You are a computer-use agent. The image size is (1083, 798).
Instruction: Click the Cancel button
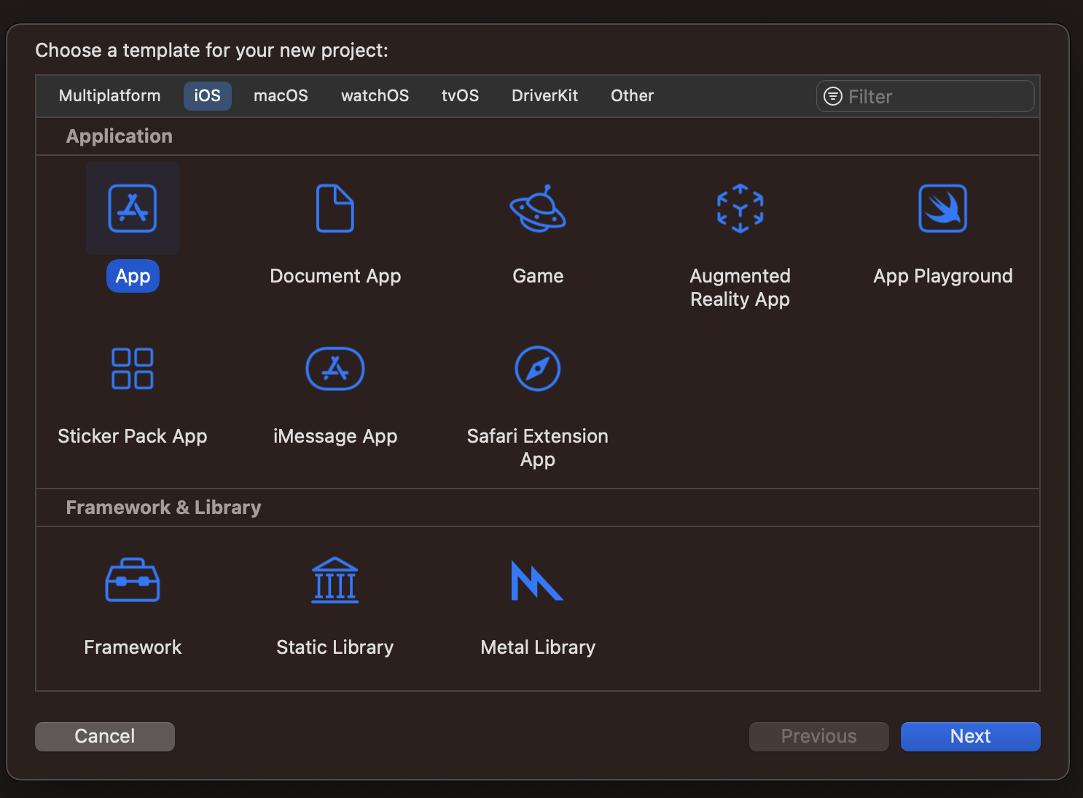105,736
